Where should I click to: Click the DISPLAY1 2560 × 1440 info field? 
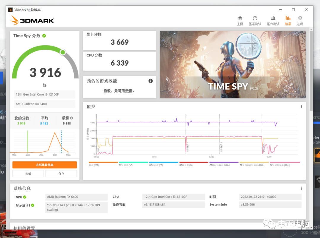pos(76,207)
